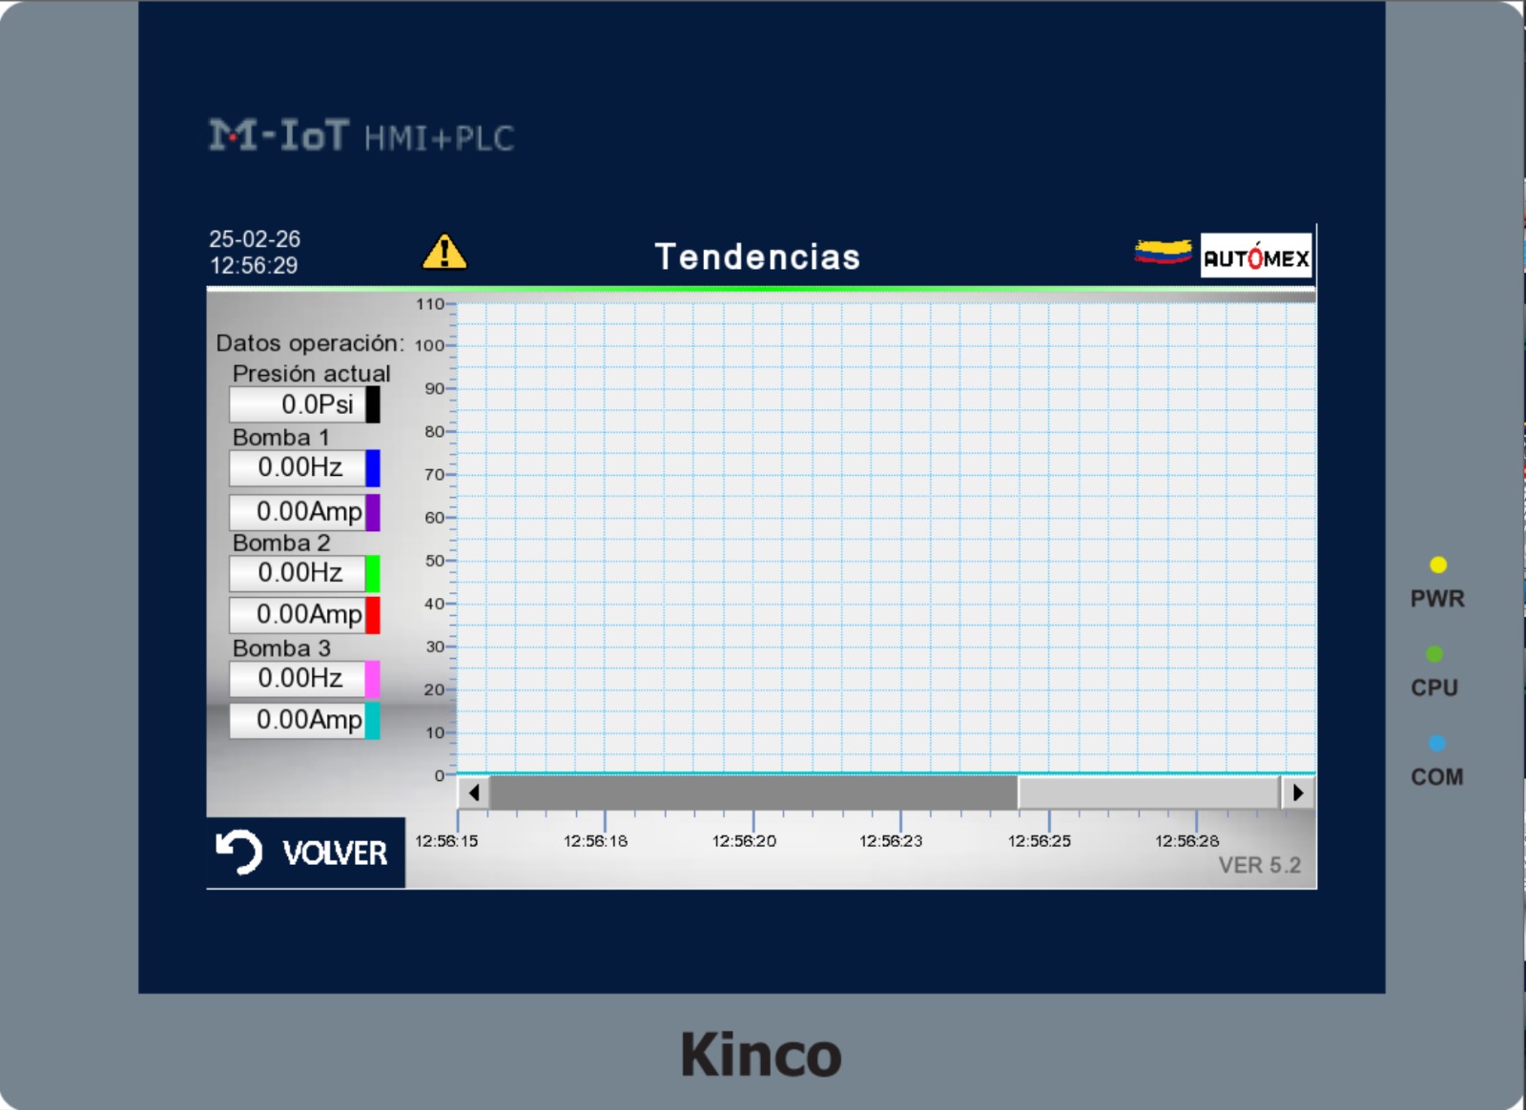Click the dark gray scrollbar thumb
Screen dimensions: 1526x1110
(x=753, y=792)
